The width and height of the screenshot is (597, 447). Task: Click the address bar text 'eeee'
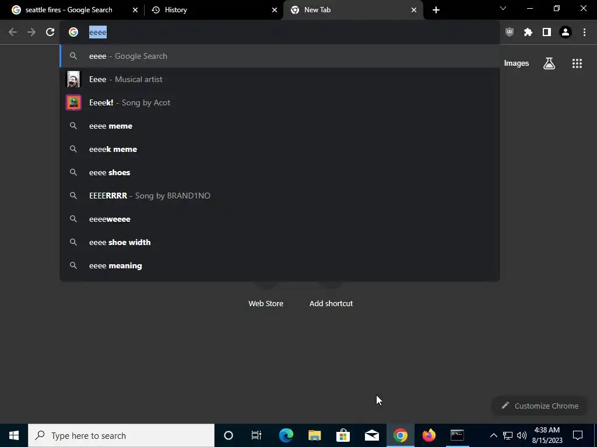pos(98,33)
